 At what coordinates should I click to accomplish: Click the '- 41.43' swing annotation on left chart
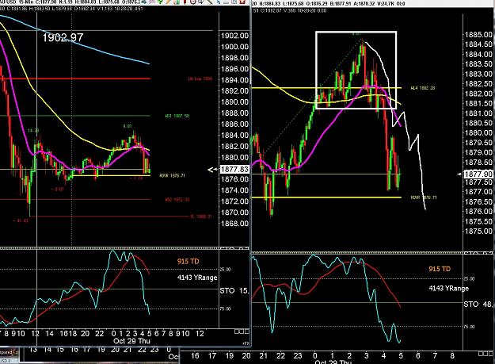[x=21, y=220]
